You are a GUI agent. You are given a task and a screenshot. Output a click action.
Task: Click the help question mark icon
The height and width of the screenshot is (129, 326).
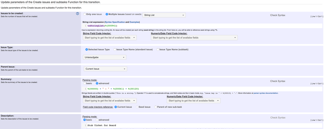[x=77, y=14]
